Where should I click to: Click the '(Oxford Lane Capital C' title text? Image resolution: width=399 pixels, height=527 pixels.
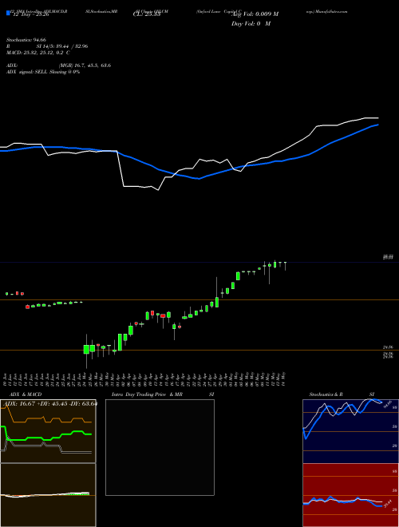(219, 11)
